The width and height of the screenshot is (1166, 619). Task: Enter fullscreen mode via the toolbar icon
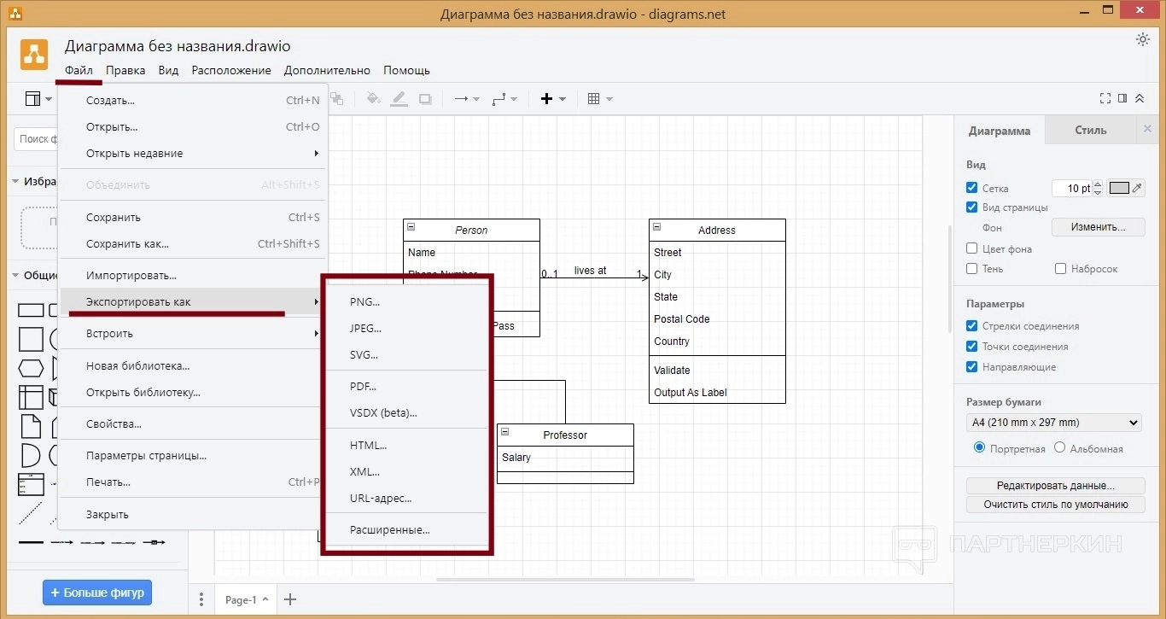pyautogui.click(x=1105, y=99)
